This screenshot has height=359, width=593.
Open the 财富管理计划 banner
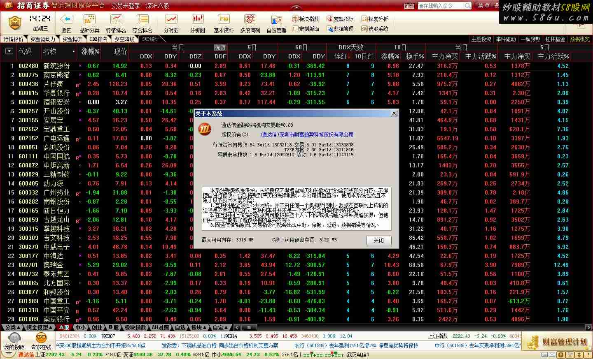pos(557,341)
